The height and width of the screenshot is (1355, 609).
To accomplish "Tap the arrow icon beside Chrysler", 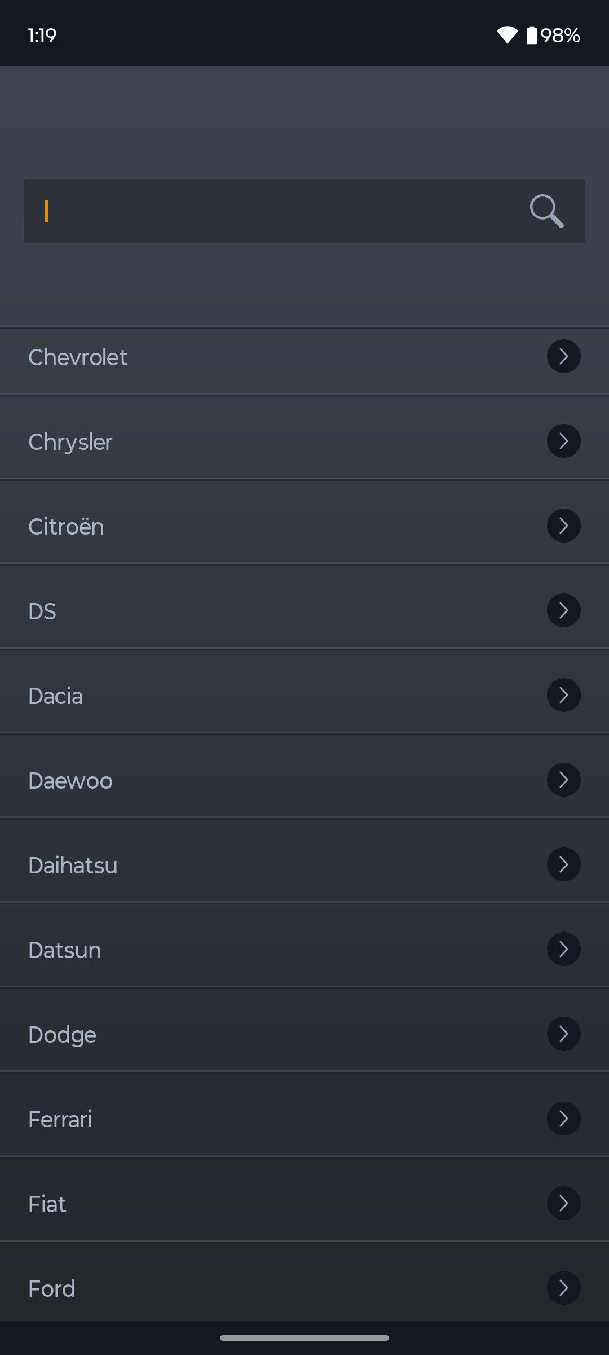I will (563, 441).
